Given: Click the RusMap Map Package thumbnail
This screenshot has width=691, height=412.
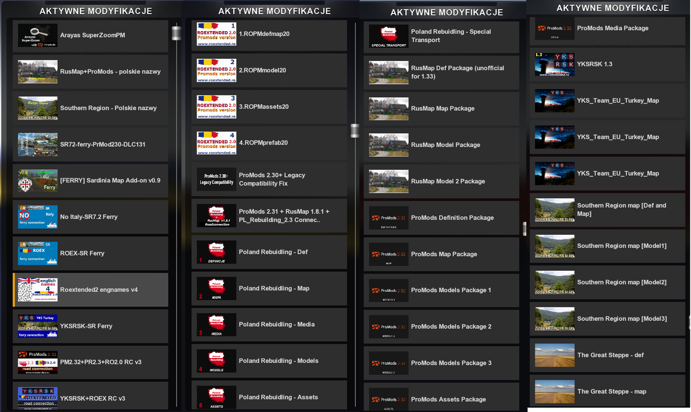Looking at the screenshot, I should pyautogui.click(x=389, y=108).
